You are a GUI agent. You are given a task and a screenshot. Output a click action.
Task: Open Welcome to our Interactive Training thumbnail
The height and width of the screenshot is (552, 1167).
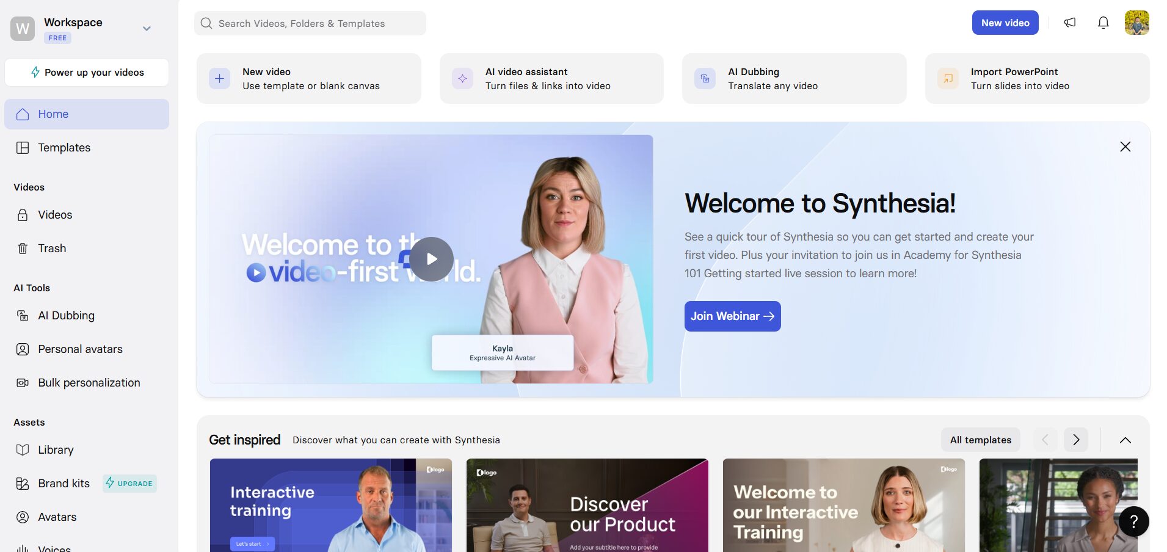(844, 506)
